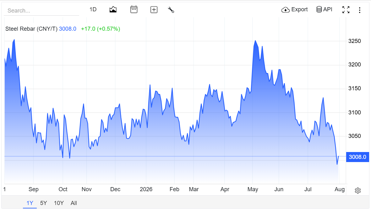Click the Steel Rebar (CNY/T) title
The height and width of the screenshot is (210, 371).
(31, 29)
